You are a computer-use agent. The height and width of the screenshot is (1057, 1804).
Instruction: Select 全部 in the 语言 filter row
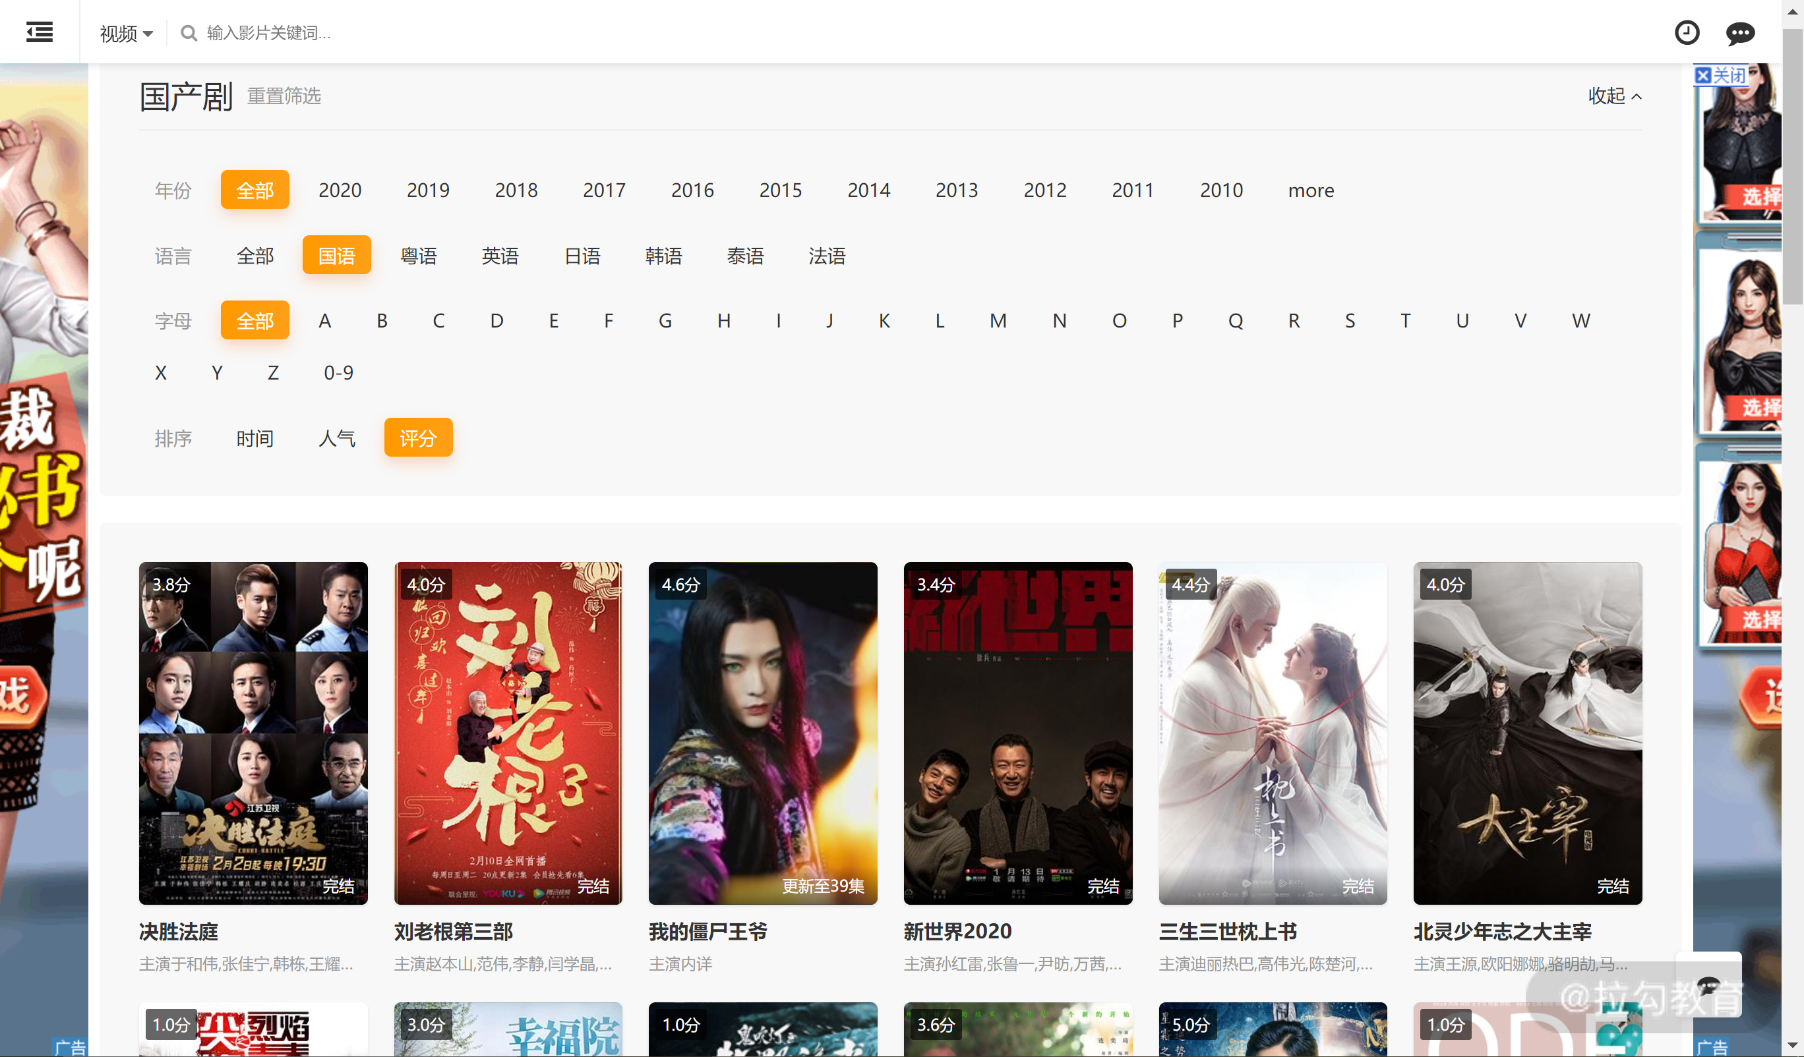point(255,256)
